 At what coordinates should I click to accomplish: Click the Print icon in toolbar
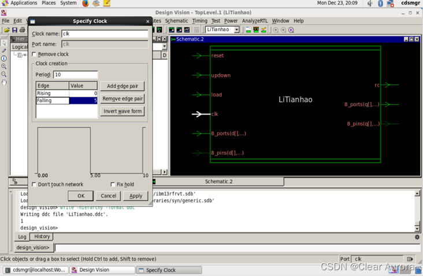[x=23, y=30]
